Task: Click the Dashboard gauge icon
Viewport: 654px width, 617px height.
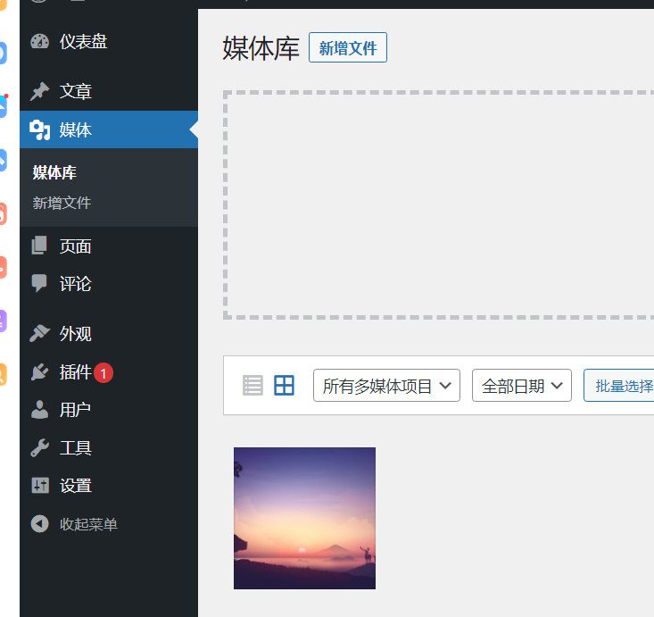Action: [39, 42]
